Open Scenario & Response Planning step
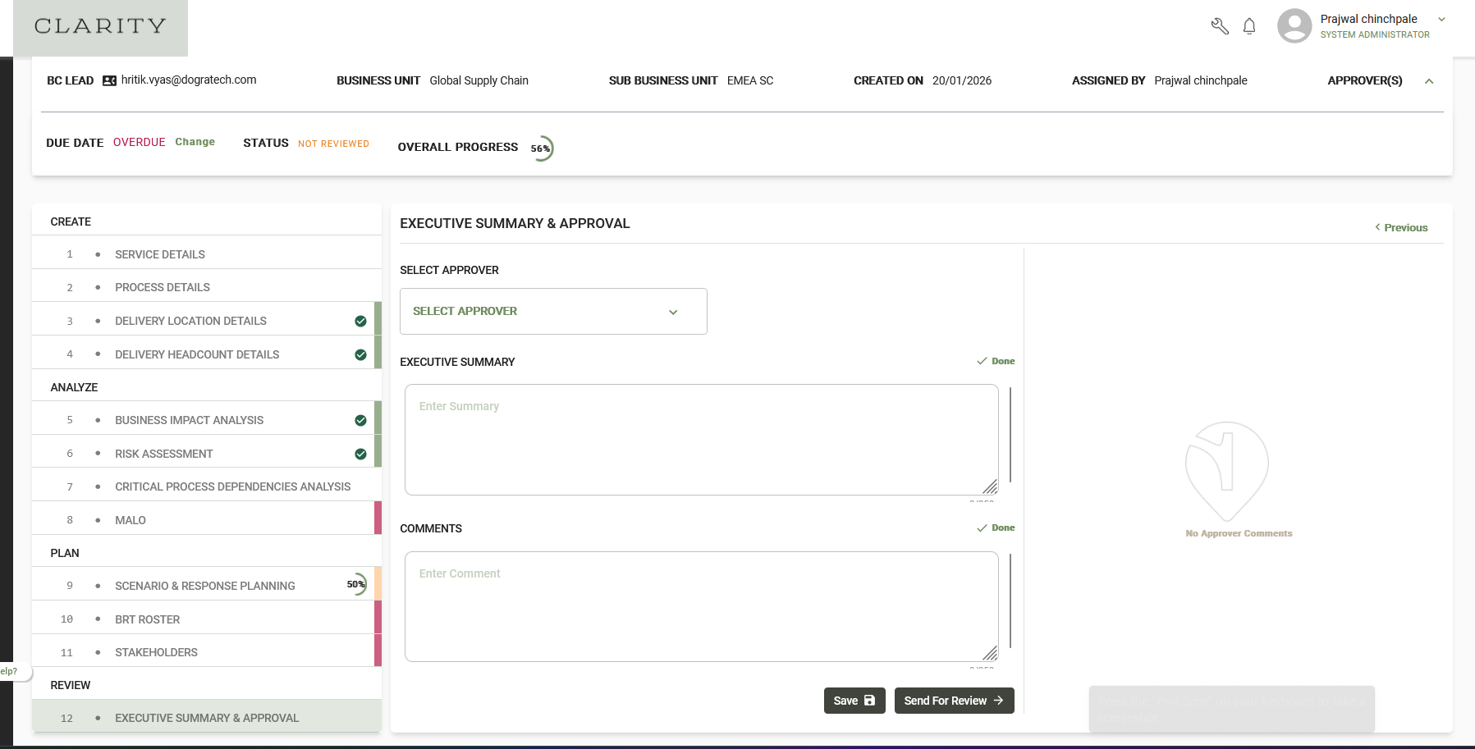This screenshot has height=749, width=1475. 206,586
